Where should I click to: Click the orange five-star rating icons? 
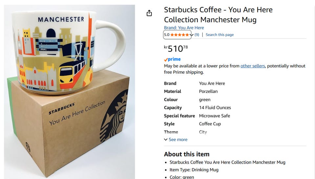click(x=179, y=35)
